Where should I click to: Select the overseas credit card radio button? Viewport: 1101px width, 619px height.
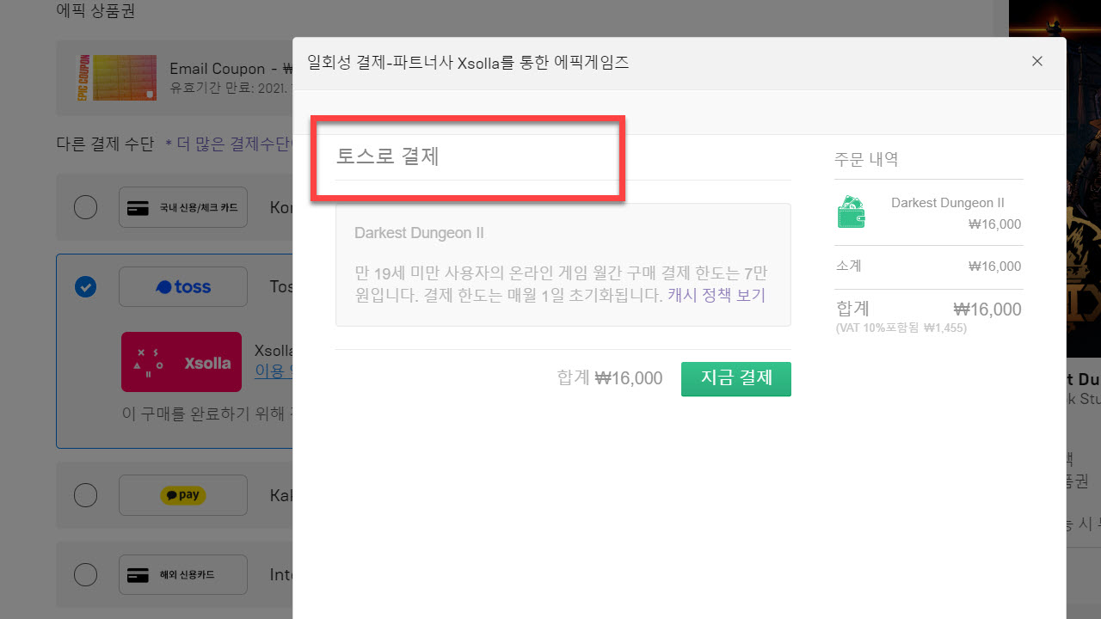pos(85,574)
